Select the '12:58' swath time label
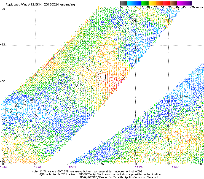Screen dimensions: 204x179 [x=38, y=167]
